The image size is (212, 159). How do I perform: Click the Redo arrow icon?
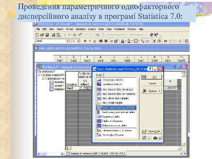pos(91,35)
